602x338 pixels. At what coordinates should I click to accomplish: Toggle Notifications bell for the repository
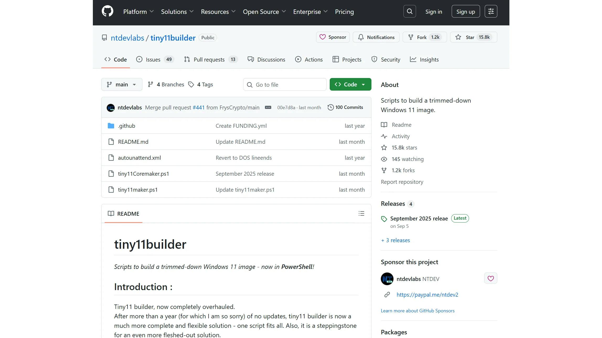click(376, 37)
